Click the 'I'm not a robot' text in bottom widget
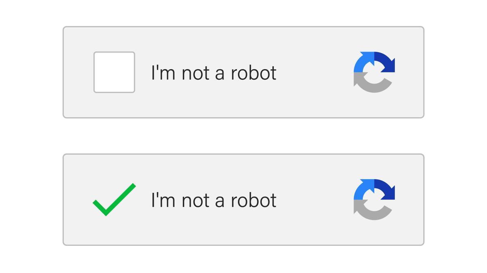Viewport: 487px width, 273px height. 214,199
